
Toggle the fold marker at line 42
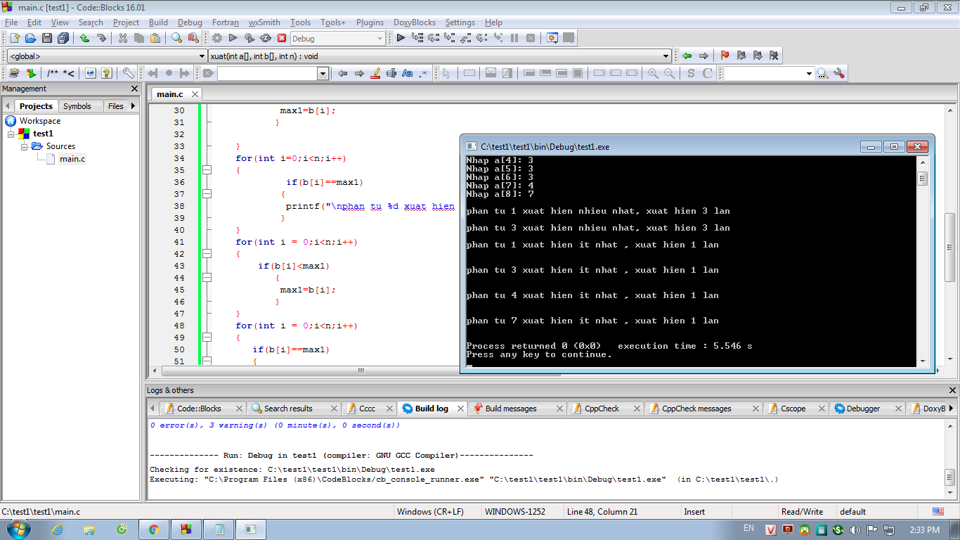tap(207, 254)
